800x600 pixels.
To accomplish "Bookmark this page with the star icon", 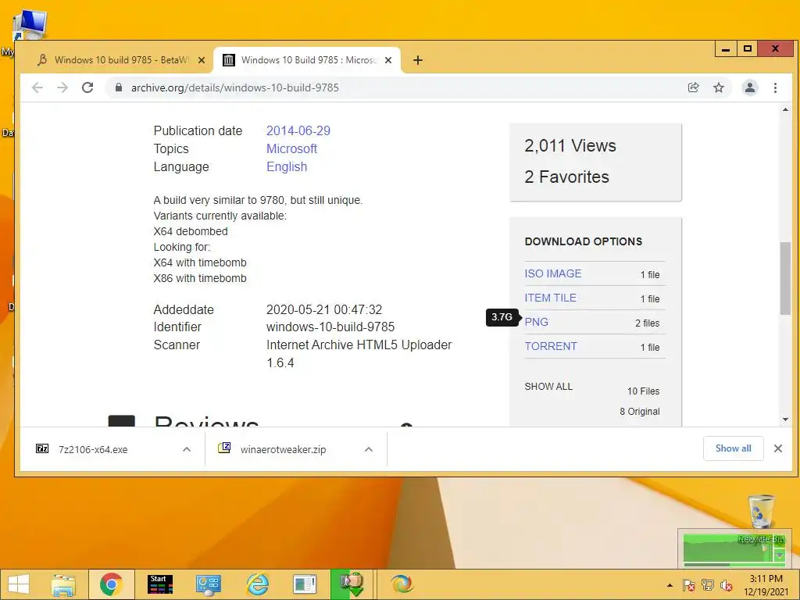I will click(x=719, y=87).
